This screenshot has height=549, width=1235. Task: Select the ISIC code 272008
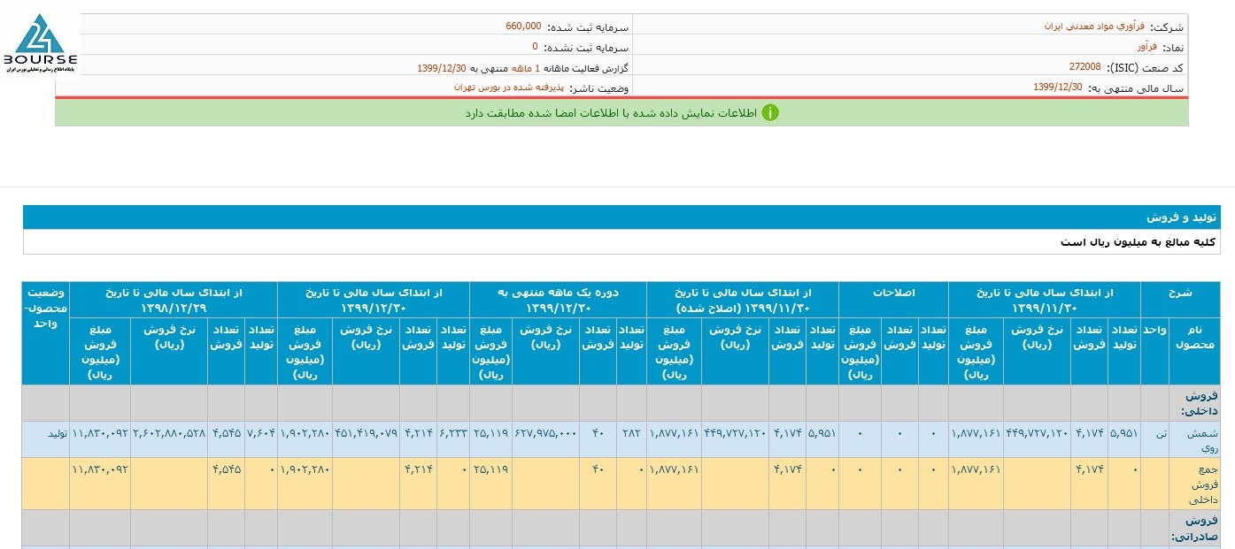[x=1084, y=67]
